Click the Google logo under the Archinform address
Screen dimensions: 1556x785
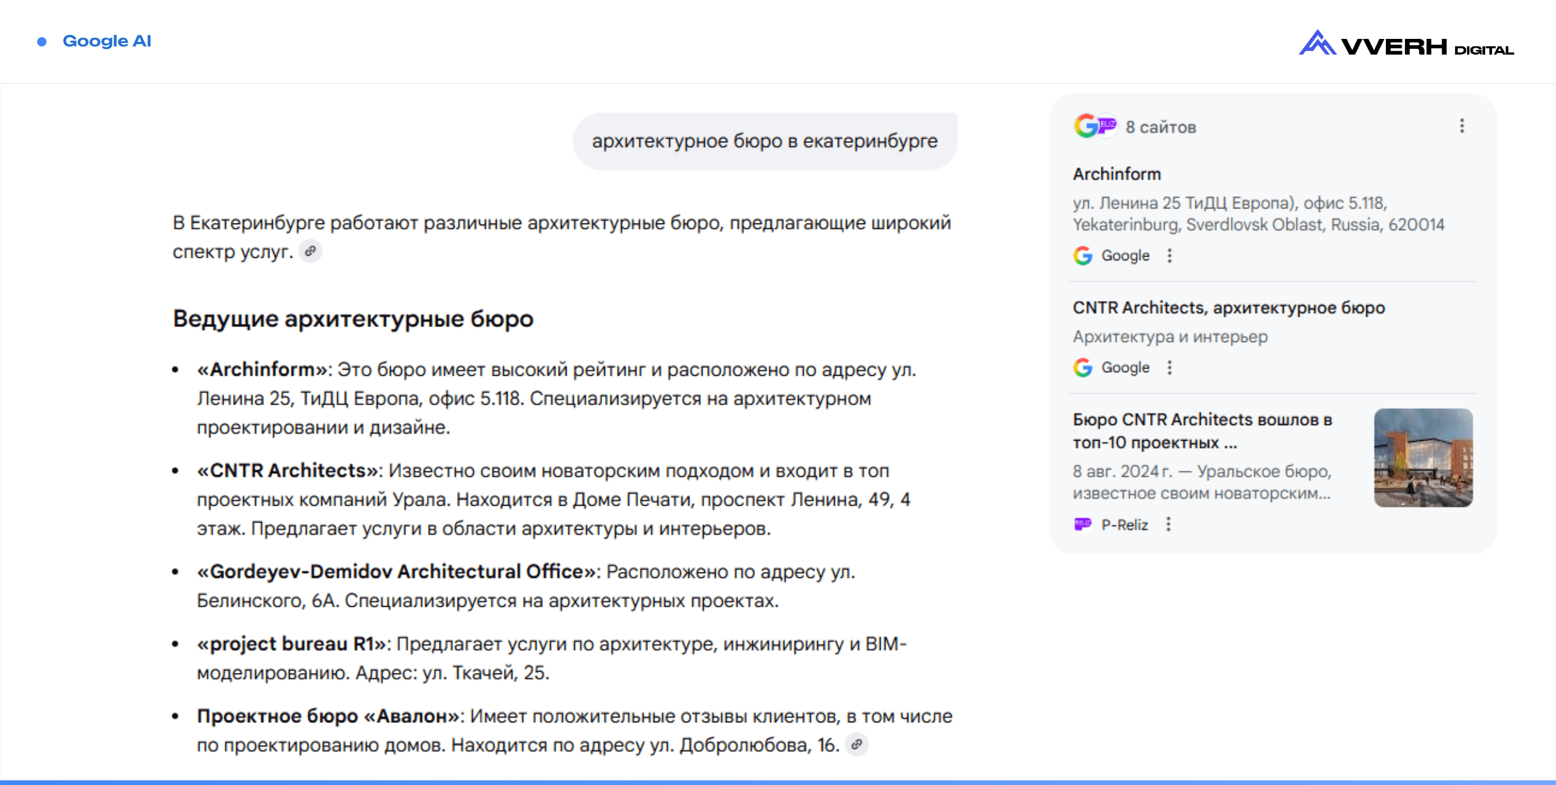click(1082, 255)
